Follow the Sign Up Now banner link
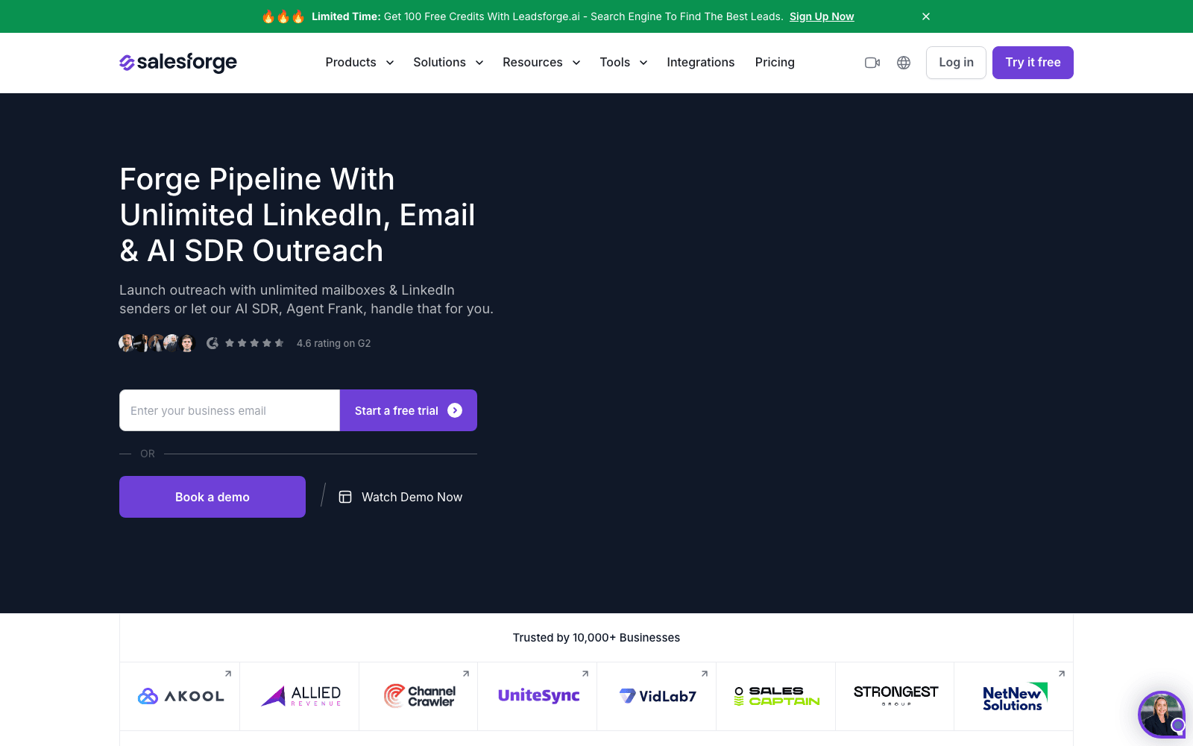This screenshot has height=746, width=1193. pyautogui.click(x=822, y=16)
